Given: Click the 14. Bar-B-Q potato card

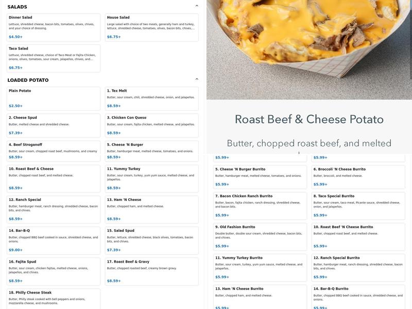Looking at the screenshot, I should (54, 240).
